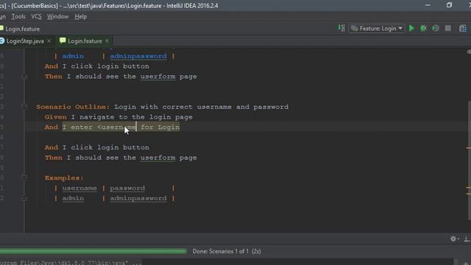
Task: Open the Help menu
Action: point(80,16)
